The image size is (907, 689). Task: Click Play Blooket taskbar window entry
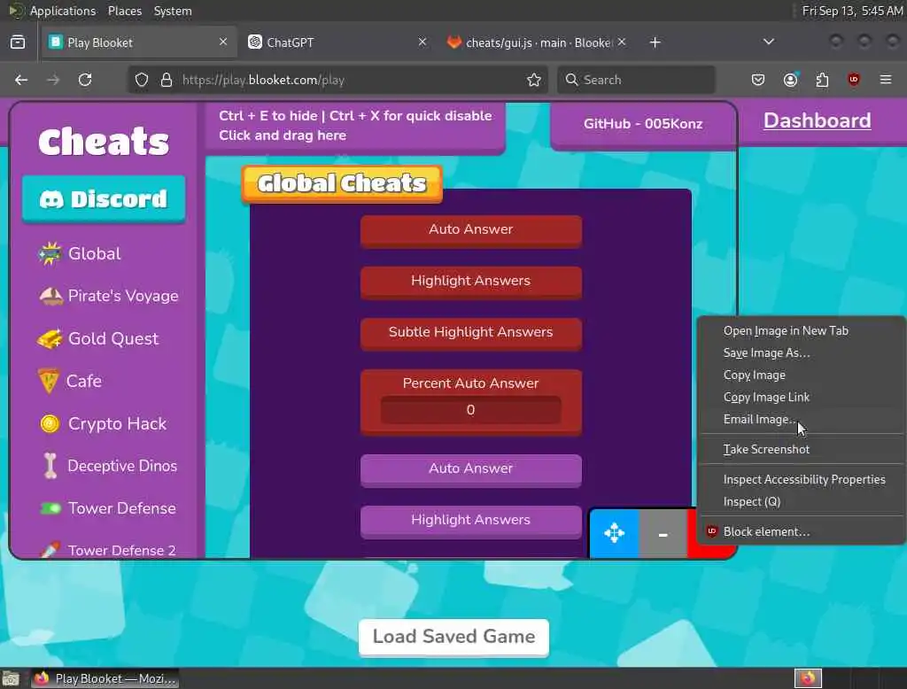pyautogui.click(x=105, y=678)
